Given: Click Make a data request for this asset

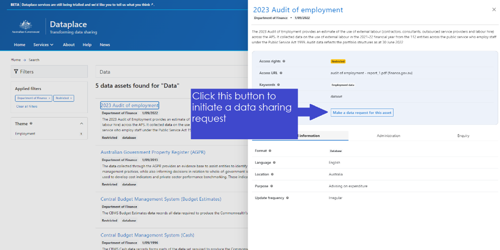Looking at the screenshot, I should tap(362, 112).
